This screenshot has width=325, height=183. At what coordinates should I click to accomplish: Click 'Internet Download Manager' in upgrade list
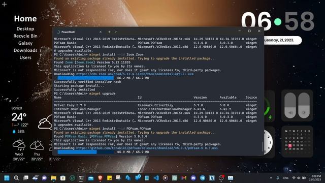77,109
